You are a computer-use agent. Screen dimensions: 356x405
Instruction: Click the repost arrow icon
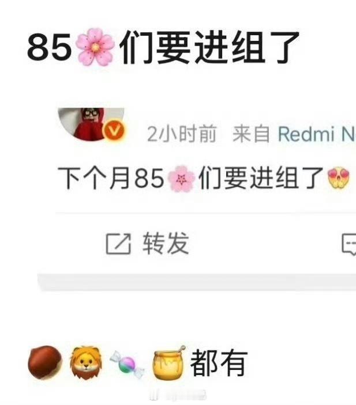point(118,244)
